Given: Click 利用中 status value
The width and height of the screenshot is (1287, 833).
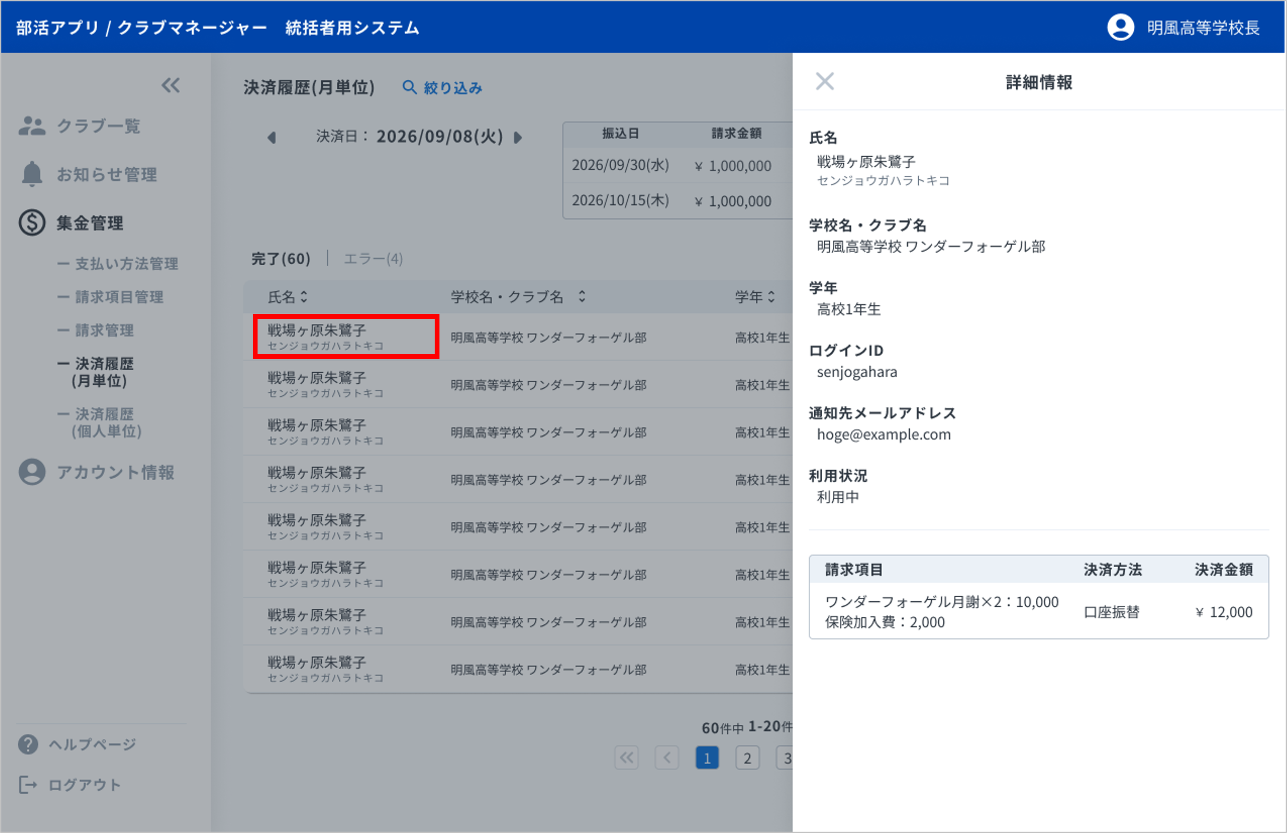Looking at the screenshot, I should [838, 497].
